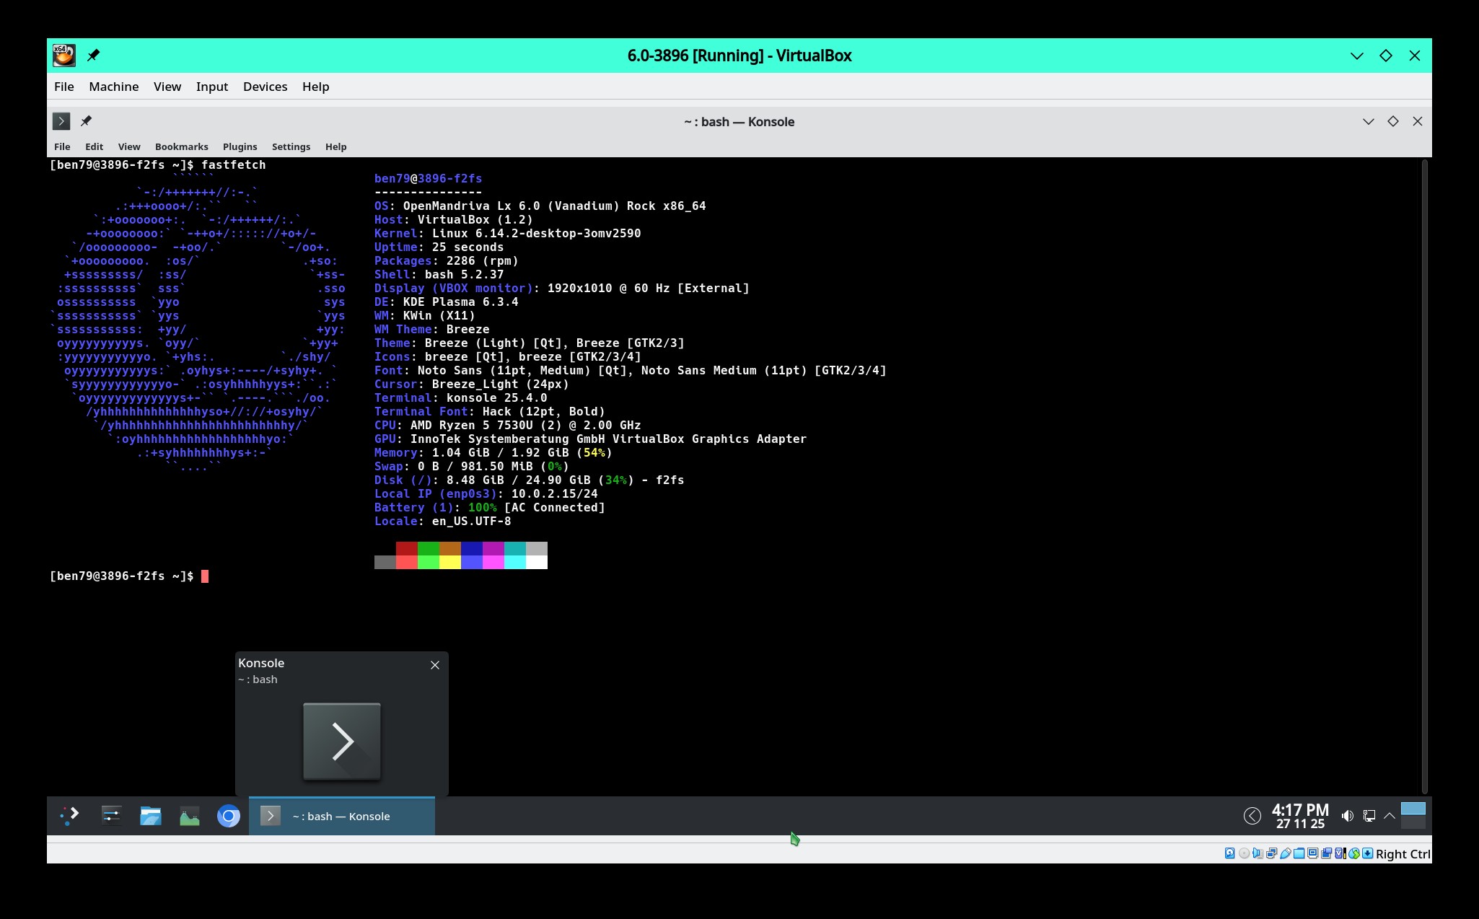
Task: Open the System Monitor taskbar icon
Action: [189, 816]
